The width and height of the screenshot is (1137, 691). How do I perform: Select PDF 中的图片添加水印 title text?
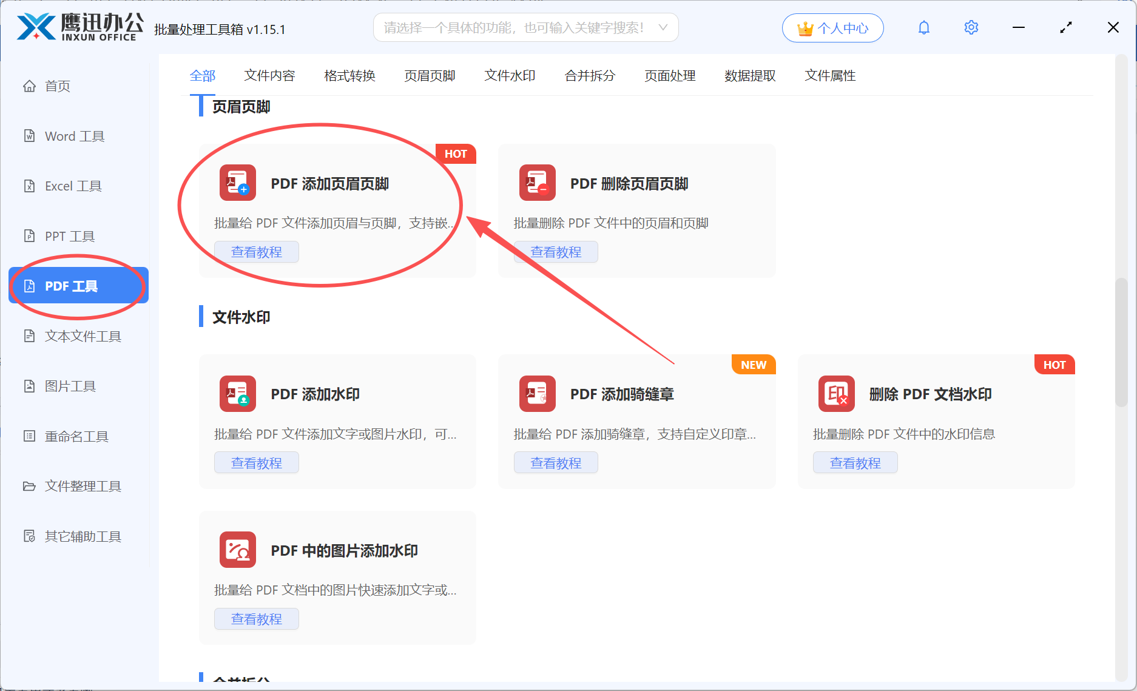[345, 551]
